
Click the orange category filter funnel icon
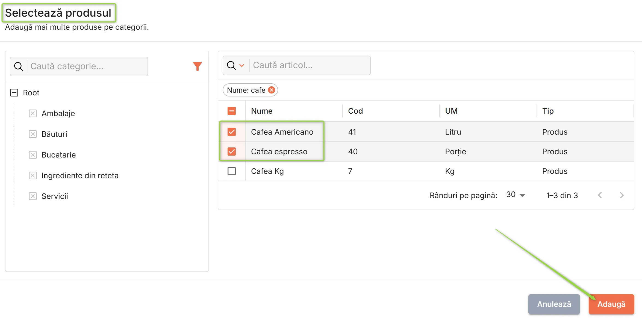point(197,66)
